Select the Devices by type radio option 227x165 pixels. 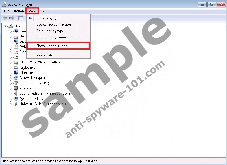click(48, 18)
